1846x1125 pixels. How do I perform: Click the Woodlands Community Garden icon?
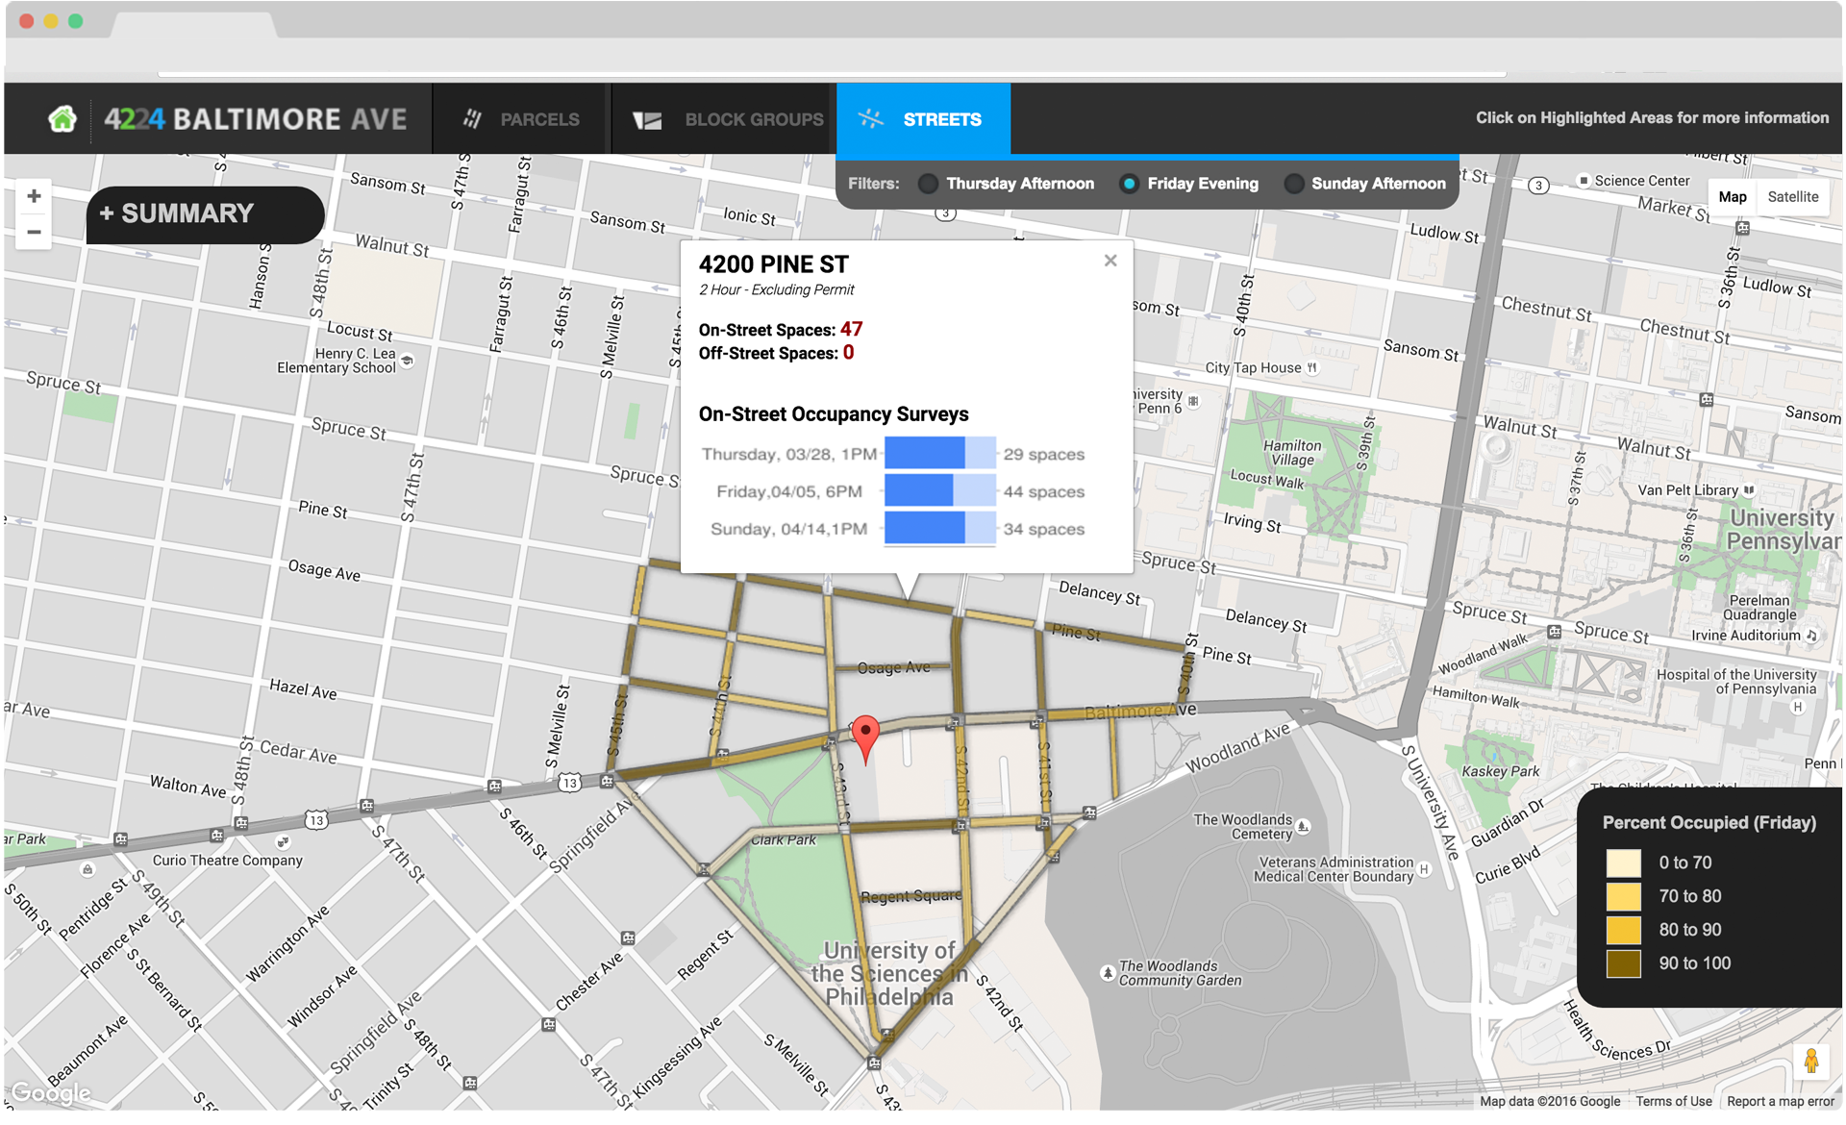pyautogui.click(x=1108, y=973)
